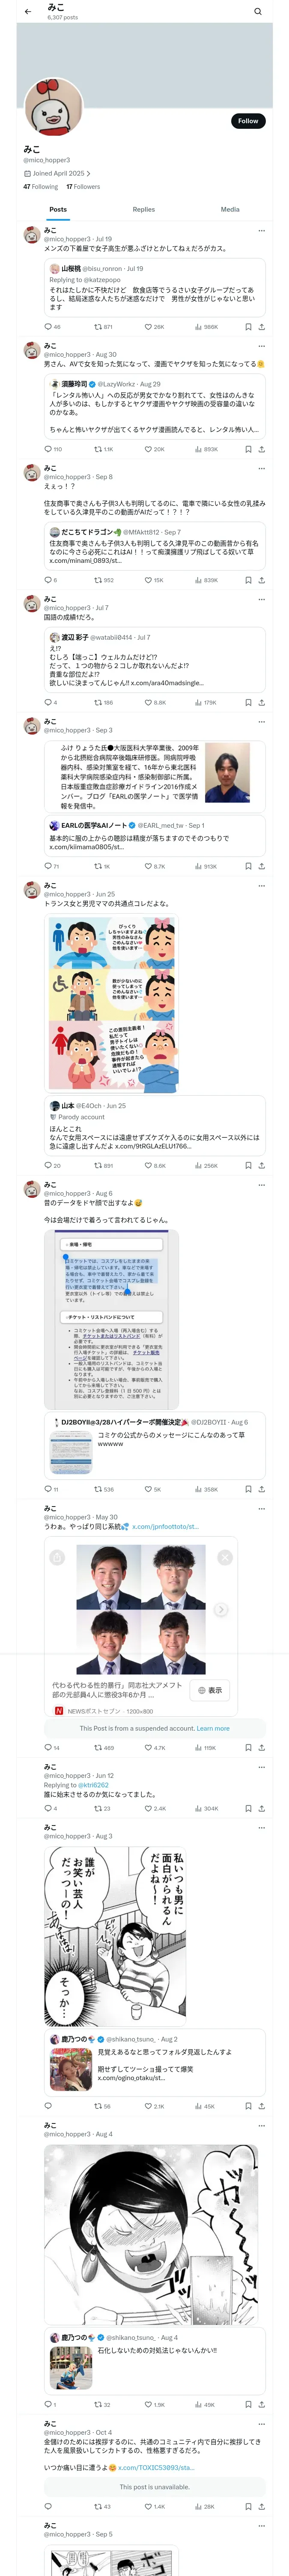Switch to the Replies tab
Image resolution: width=289 pixels, height=2576 pixels.
(x=143, y=210)
